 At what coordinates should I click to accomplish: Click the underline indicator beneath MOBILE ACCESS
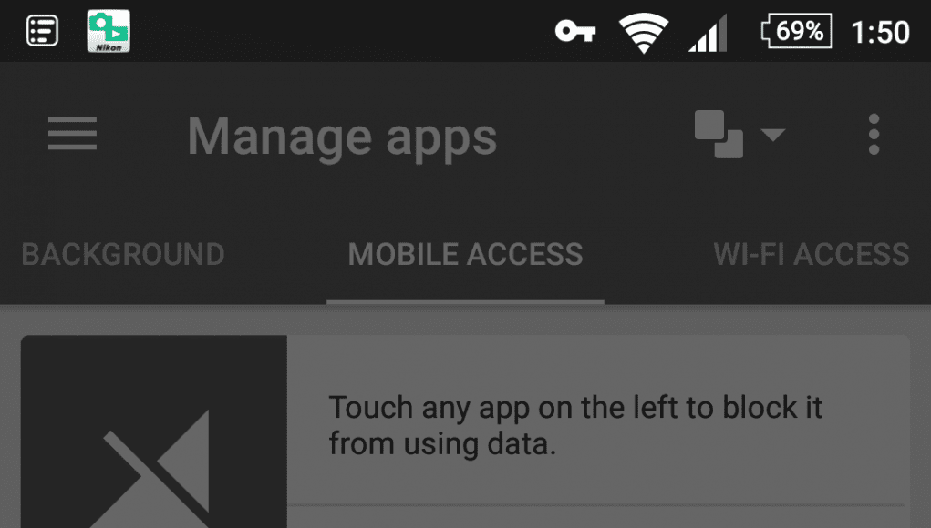[465, 301]
